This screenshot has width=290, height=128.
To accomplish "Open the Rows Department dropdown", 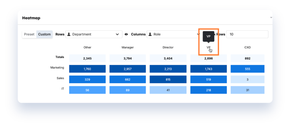I will tap(94, 34).
